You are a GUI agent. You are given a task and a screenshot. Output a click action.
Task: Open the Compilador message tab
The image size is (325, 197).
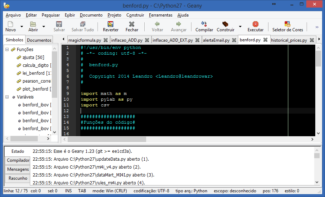tap(18, 160)
